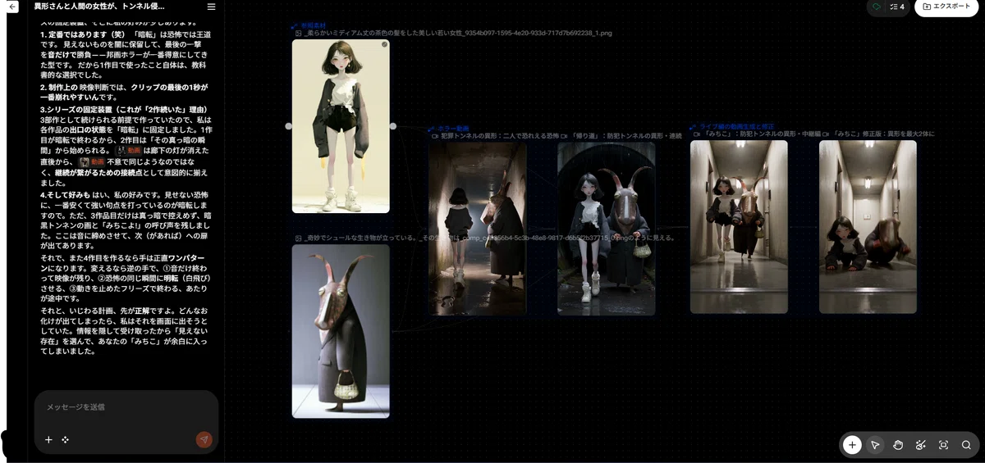The image size is (985, 463).
Task: Open the hamburger menu in chat header
Action: tap(211, 7)
